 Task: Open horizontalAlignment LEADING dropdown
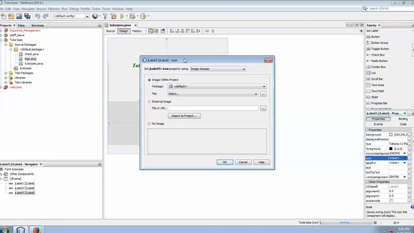(404, 153)
